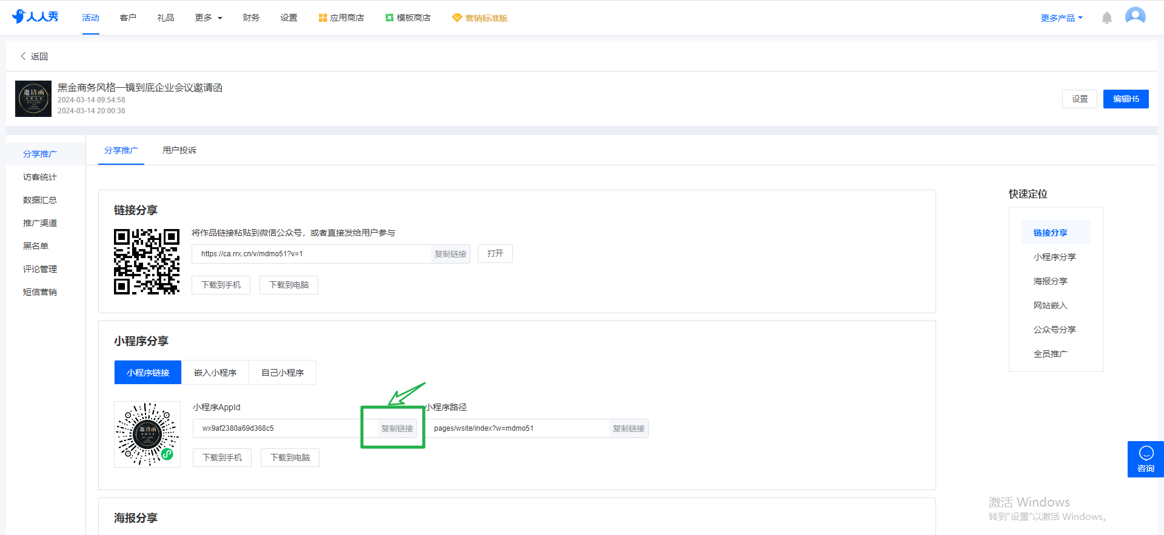Screen dimensions: 1164x535
Task: Copy the ca.rrx.cn share link
Action: pos(450,254)
